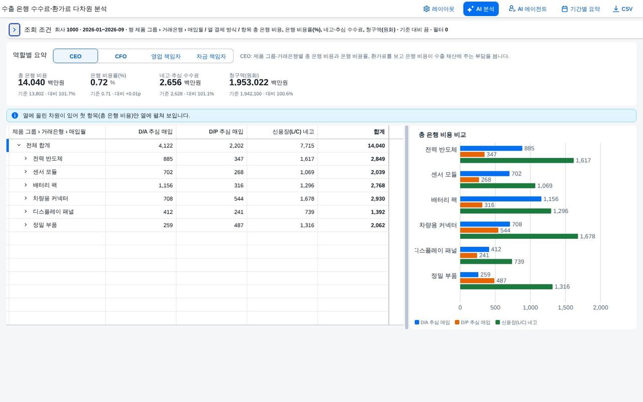Toggle the D/P 추심 매입 legend swatch
The width and height of the screenshot is (643, 402).
(457, 322)
